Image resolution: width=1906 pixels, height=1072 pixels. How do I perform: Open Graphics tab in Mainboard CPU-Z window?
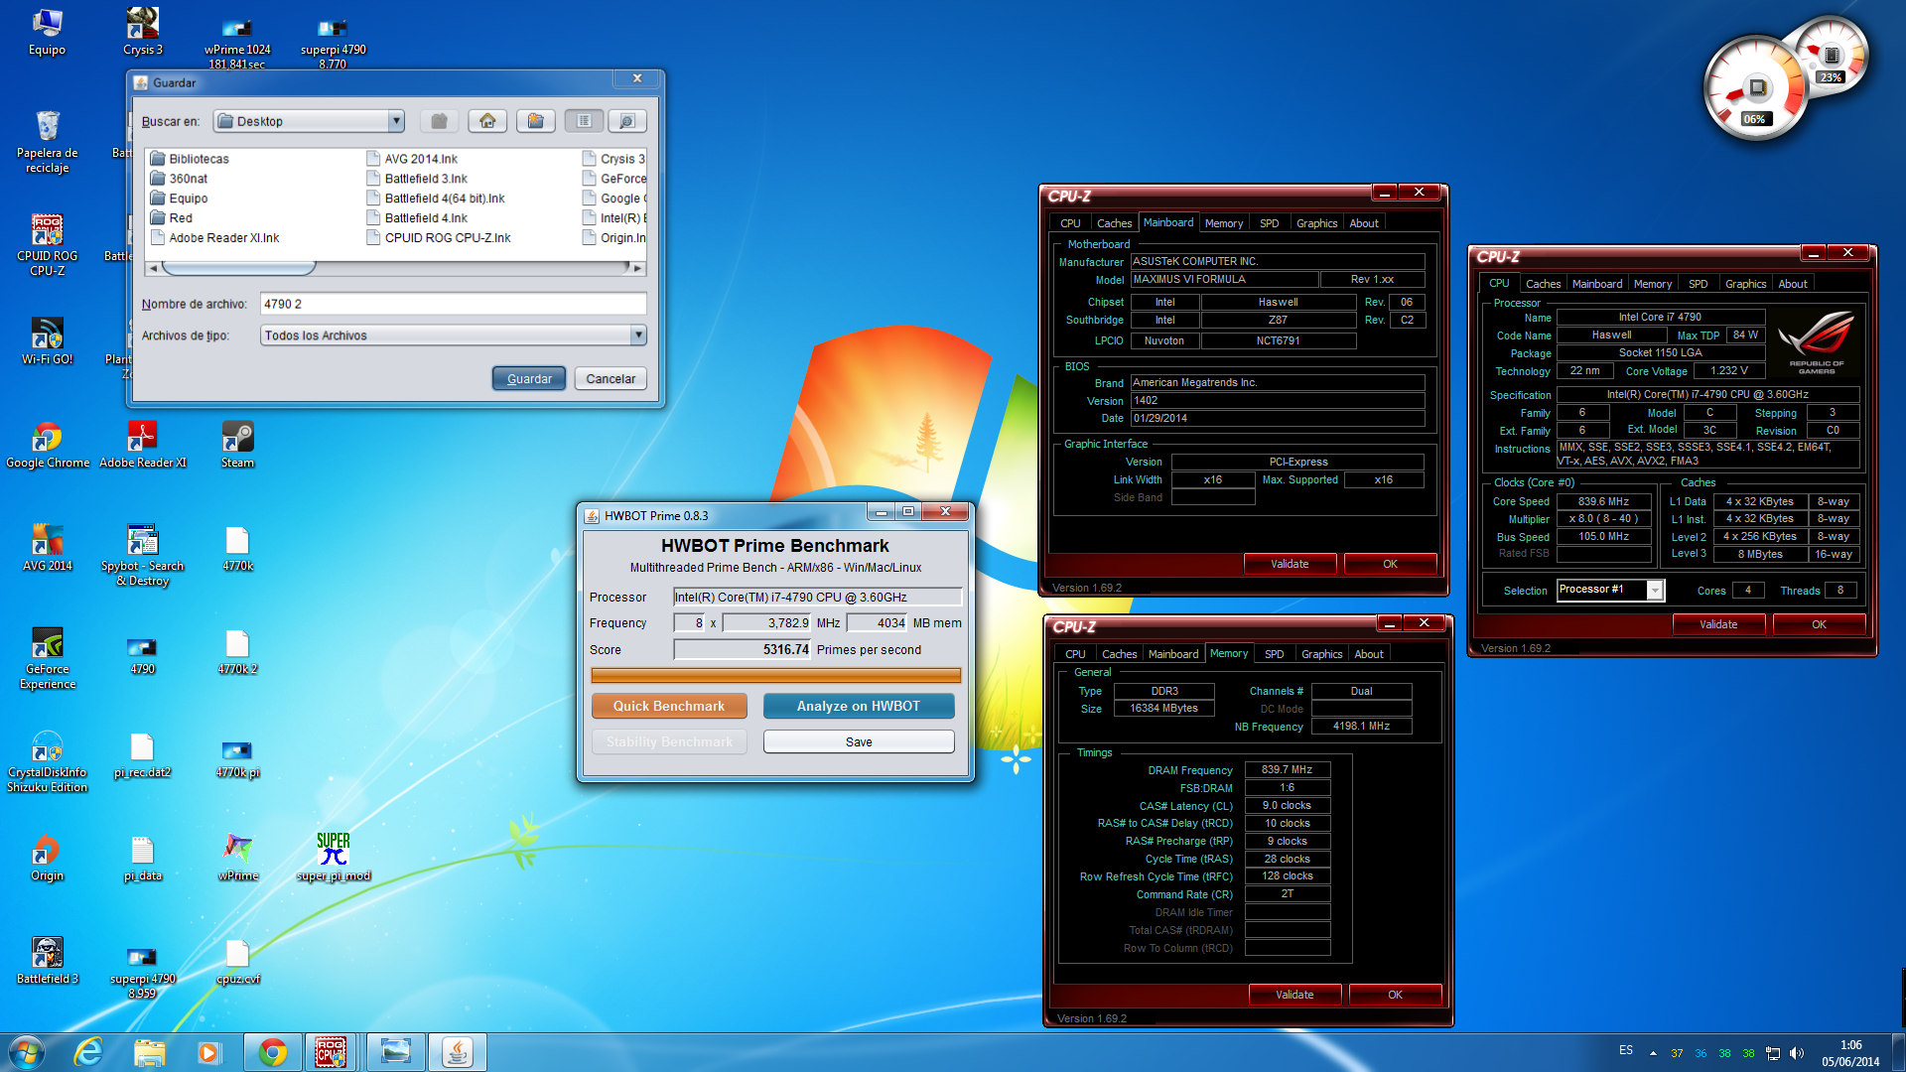point(1316,223)
